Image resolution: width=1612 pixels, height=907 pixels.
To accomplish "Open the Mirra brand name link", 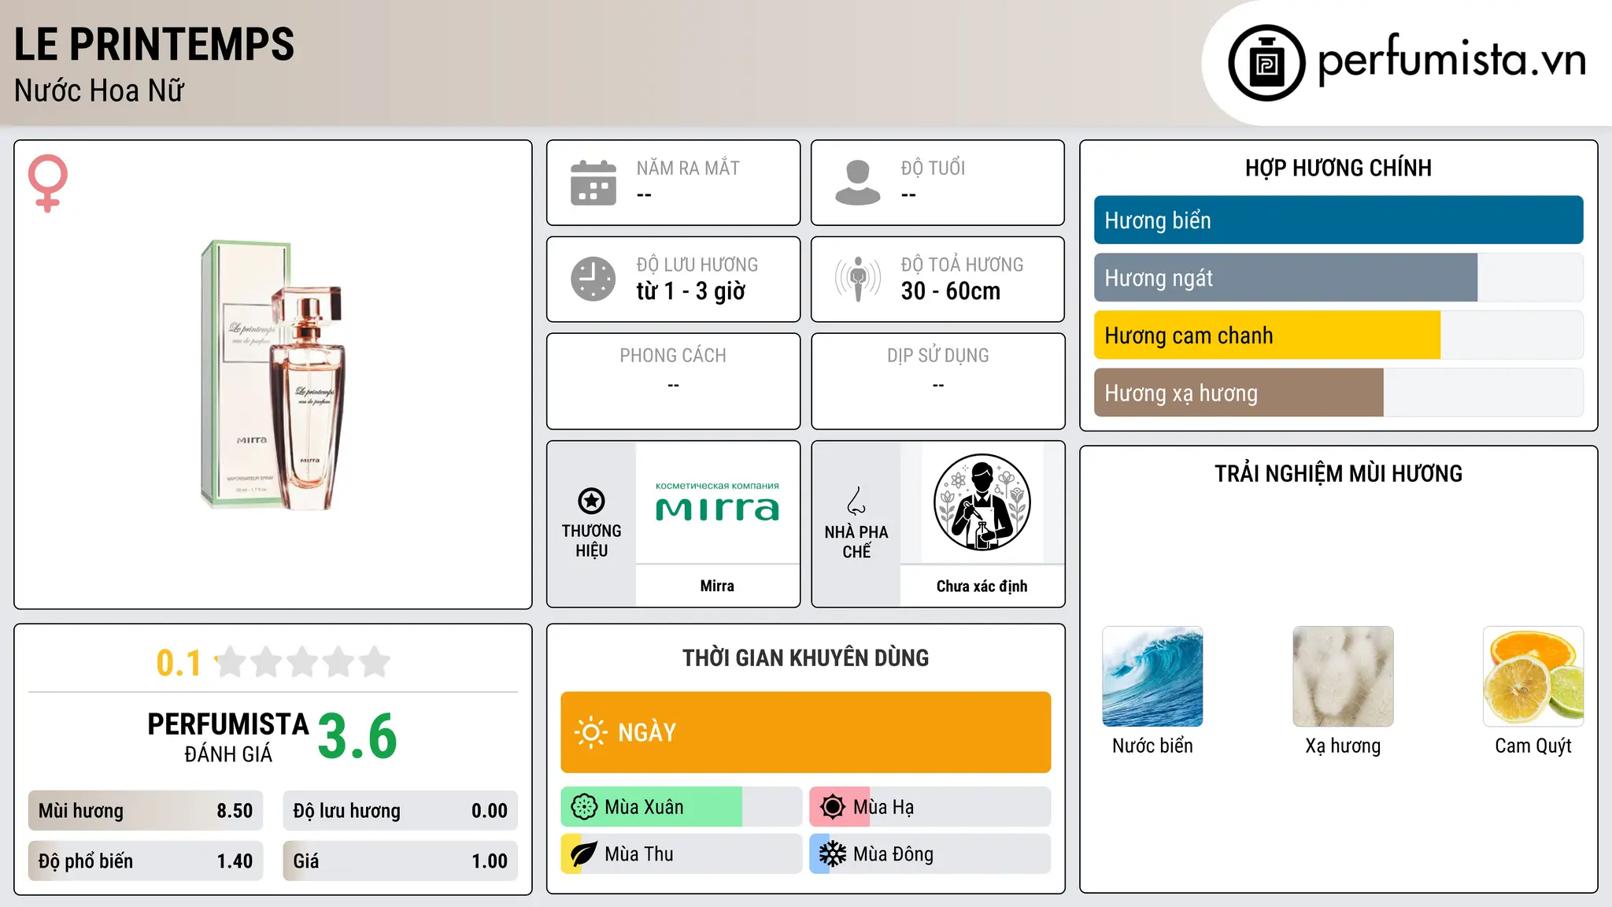I will pos(717,586).
